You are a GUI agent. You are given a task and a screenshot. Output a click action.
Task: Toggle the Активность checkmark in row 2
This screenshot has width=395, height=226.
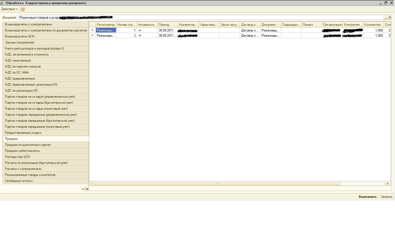[x=140, y=36]
